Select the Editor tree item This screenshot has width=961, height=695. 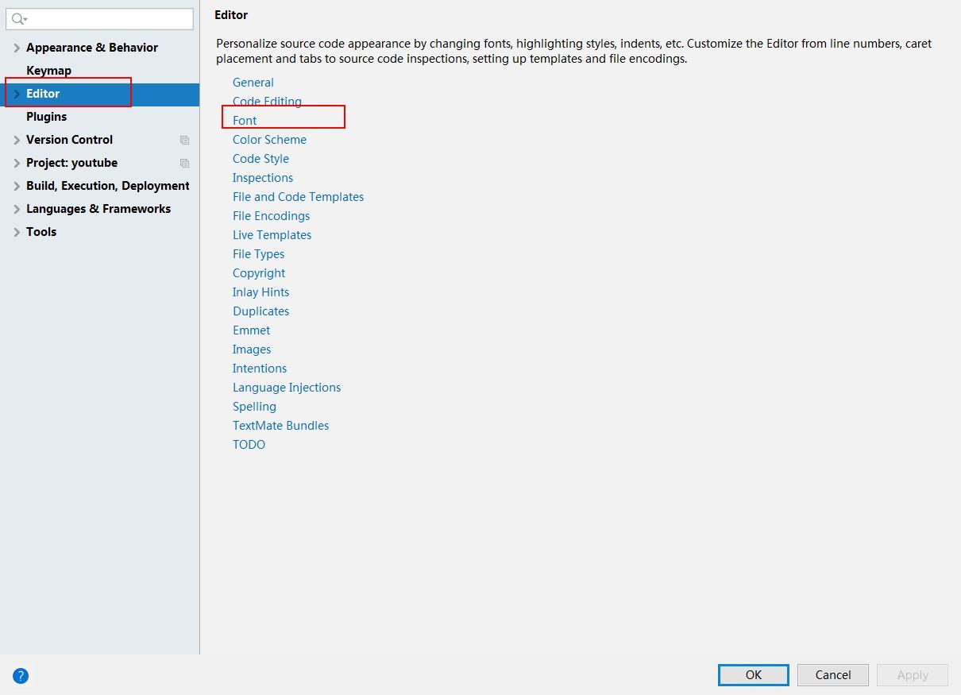point(43,94)
